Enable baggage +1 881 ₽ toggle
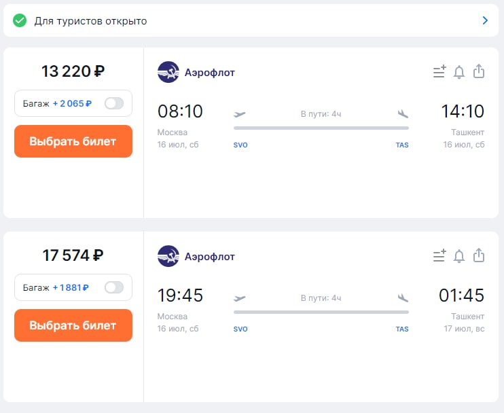504x413 pixels. [114, 287]
